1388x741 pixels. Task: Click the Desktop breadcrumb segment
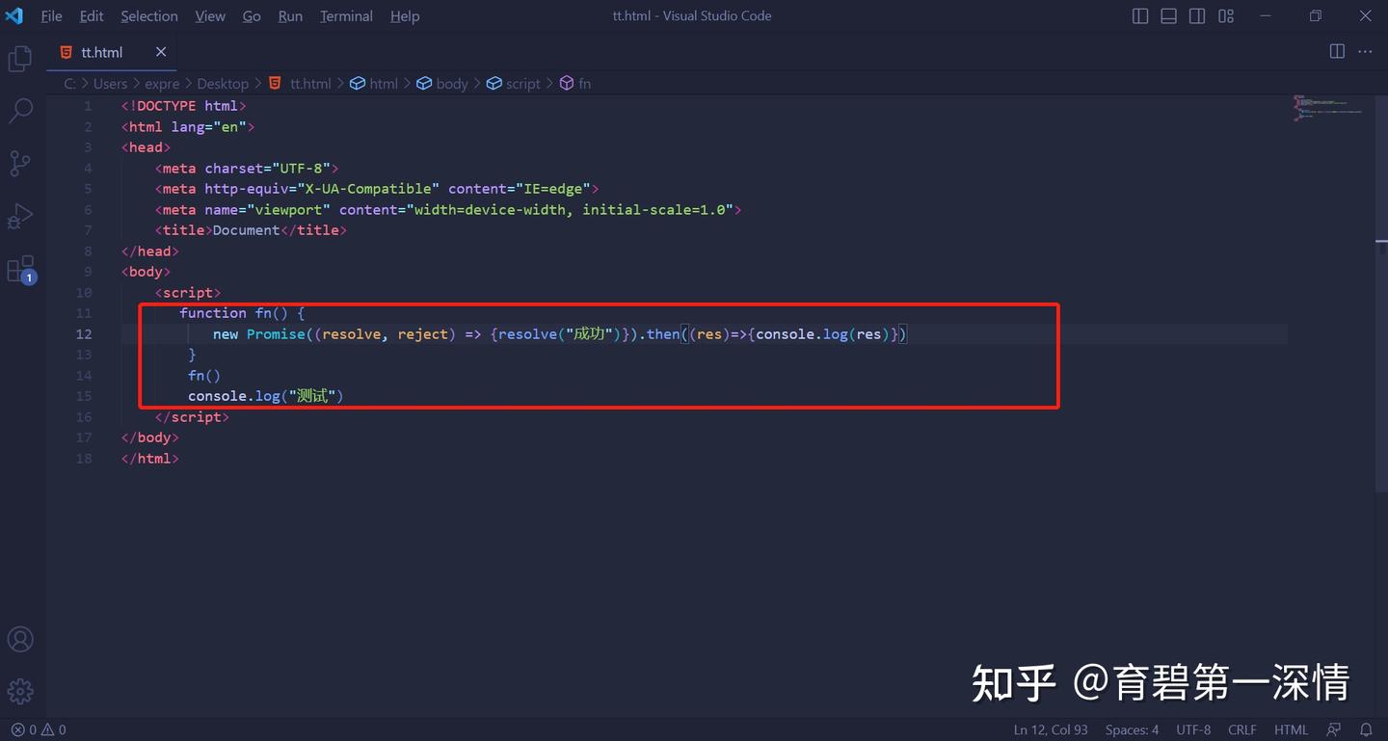tap(223, 84)
